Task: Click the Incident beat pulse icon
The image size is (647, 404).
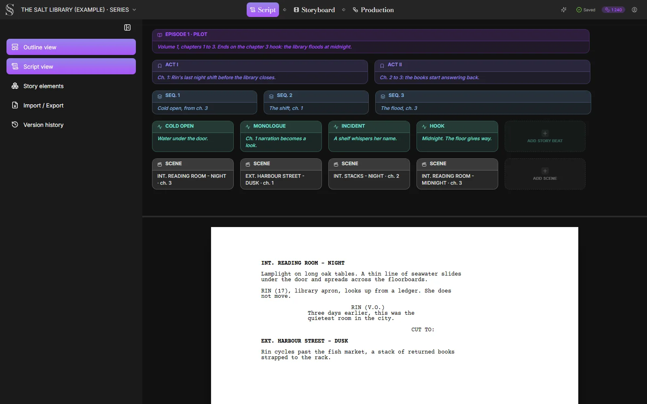Action: tap(336, 126)
